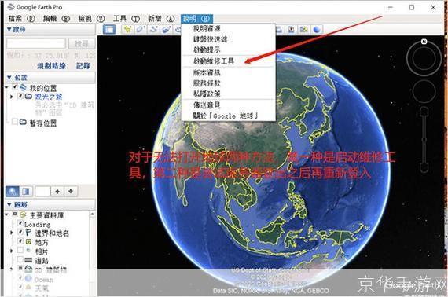Viewport: 448px width, 297px height.
Task: Toggle the 我的位置 checkbox
Action: pyautogui.click(x=15, y=86)
